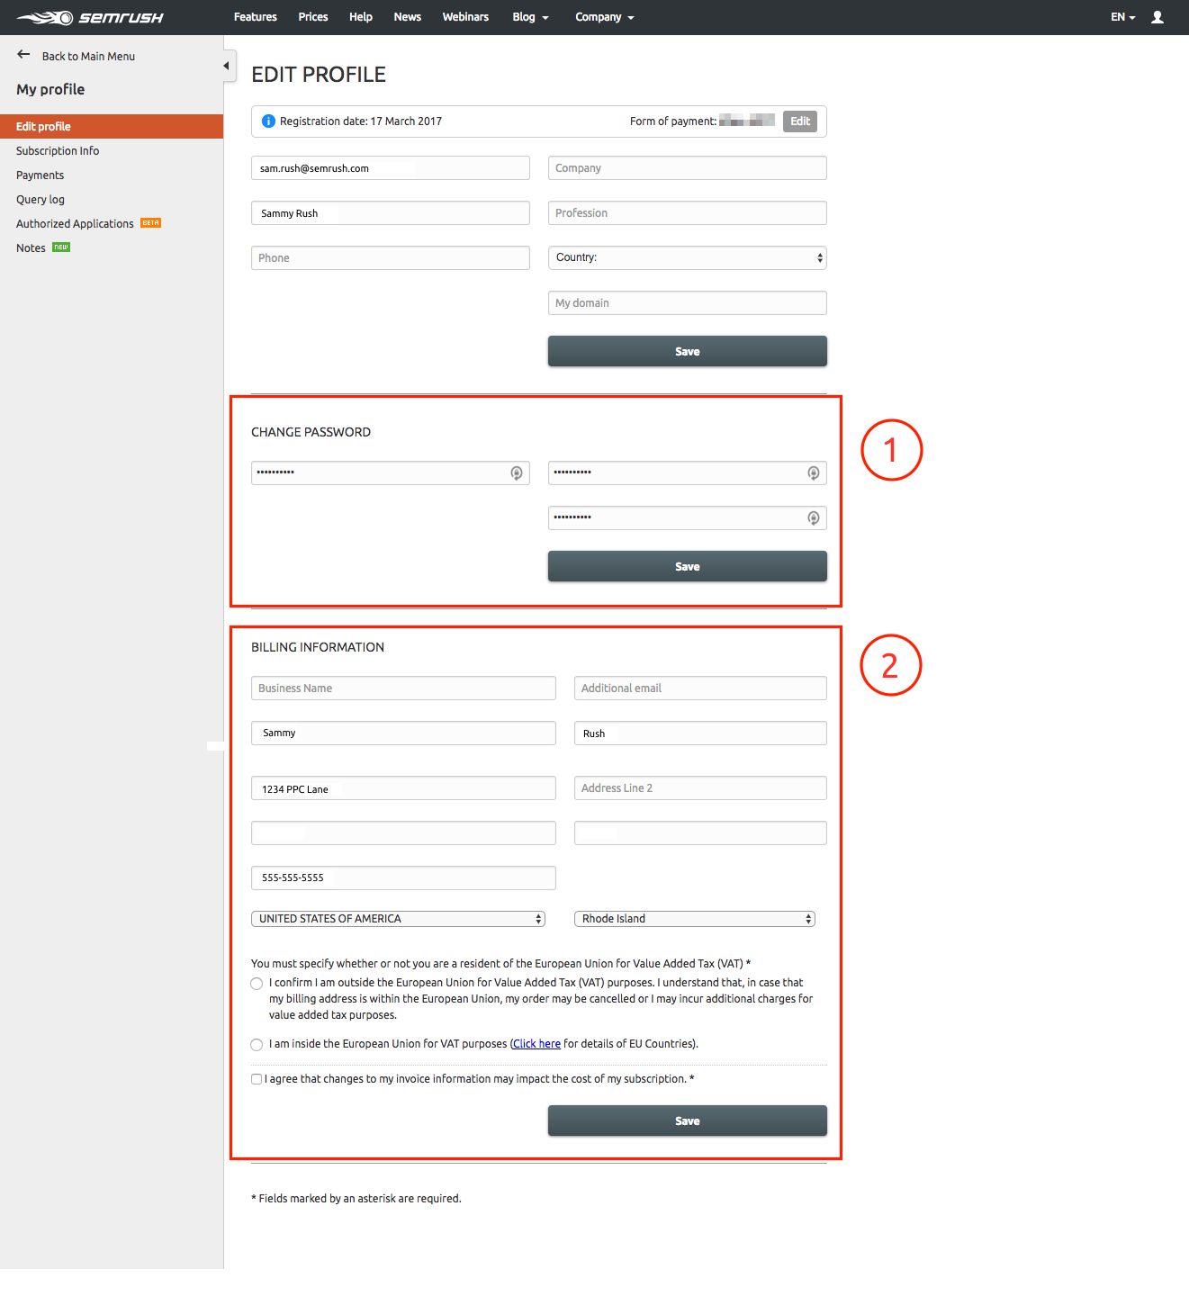Click the blank field below Address Line 2
Viewport: 1189px width, 1296px height.
pos(700,833)
